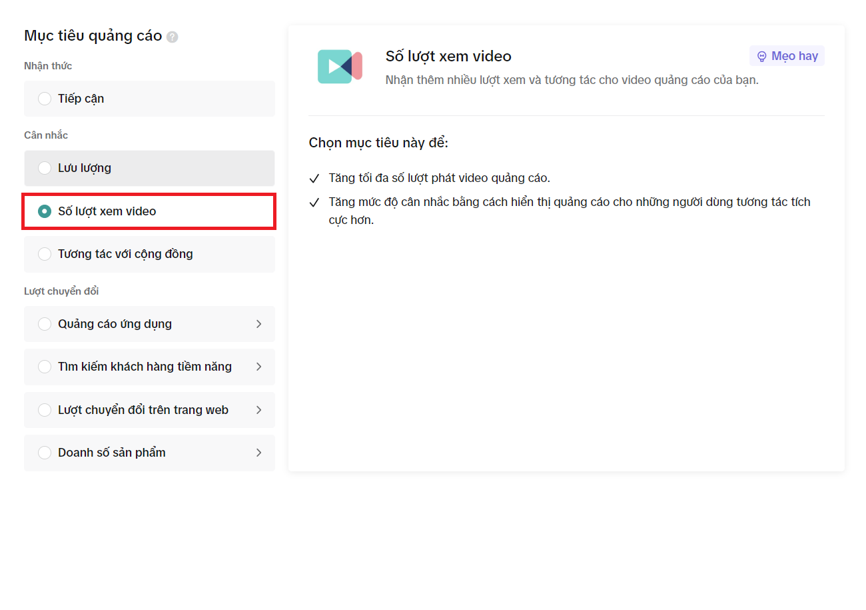This screenshot has width=866, height=610.
Task: Expand the Doanh số sản phẩm chevron
Action: coord(259,453)
